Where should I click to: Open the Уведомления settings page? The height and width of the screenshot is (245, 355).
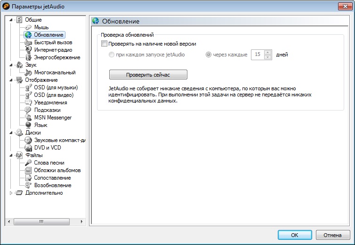(51, 103)
